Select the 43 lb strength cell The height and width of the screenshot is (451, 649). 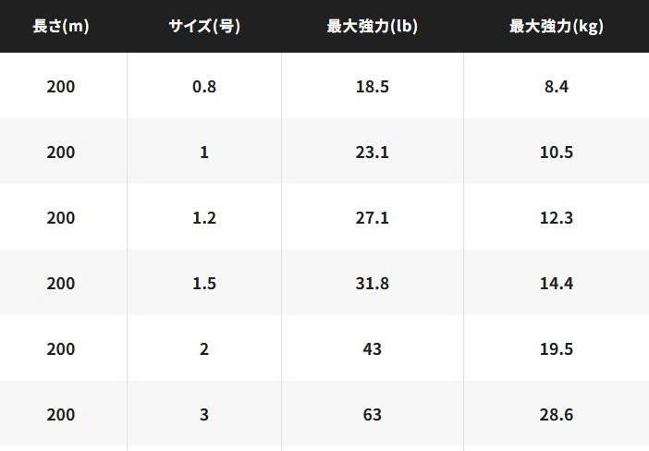pos(373,349)
